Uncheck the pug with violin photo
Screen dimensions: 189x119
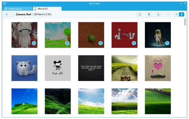(x=167, y=43)
